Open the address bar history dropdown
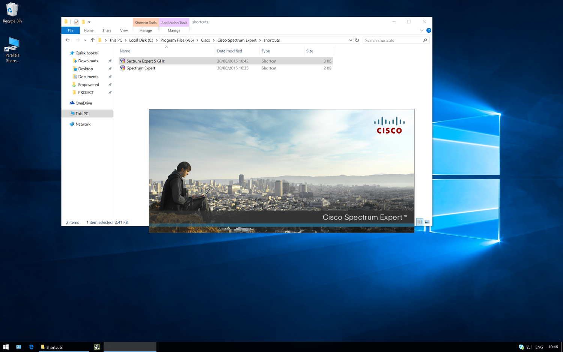 tap(351, 40)
